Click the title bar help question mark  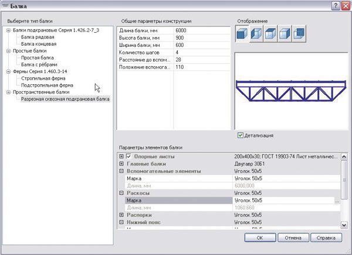(334, 5)
